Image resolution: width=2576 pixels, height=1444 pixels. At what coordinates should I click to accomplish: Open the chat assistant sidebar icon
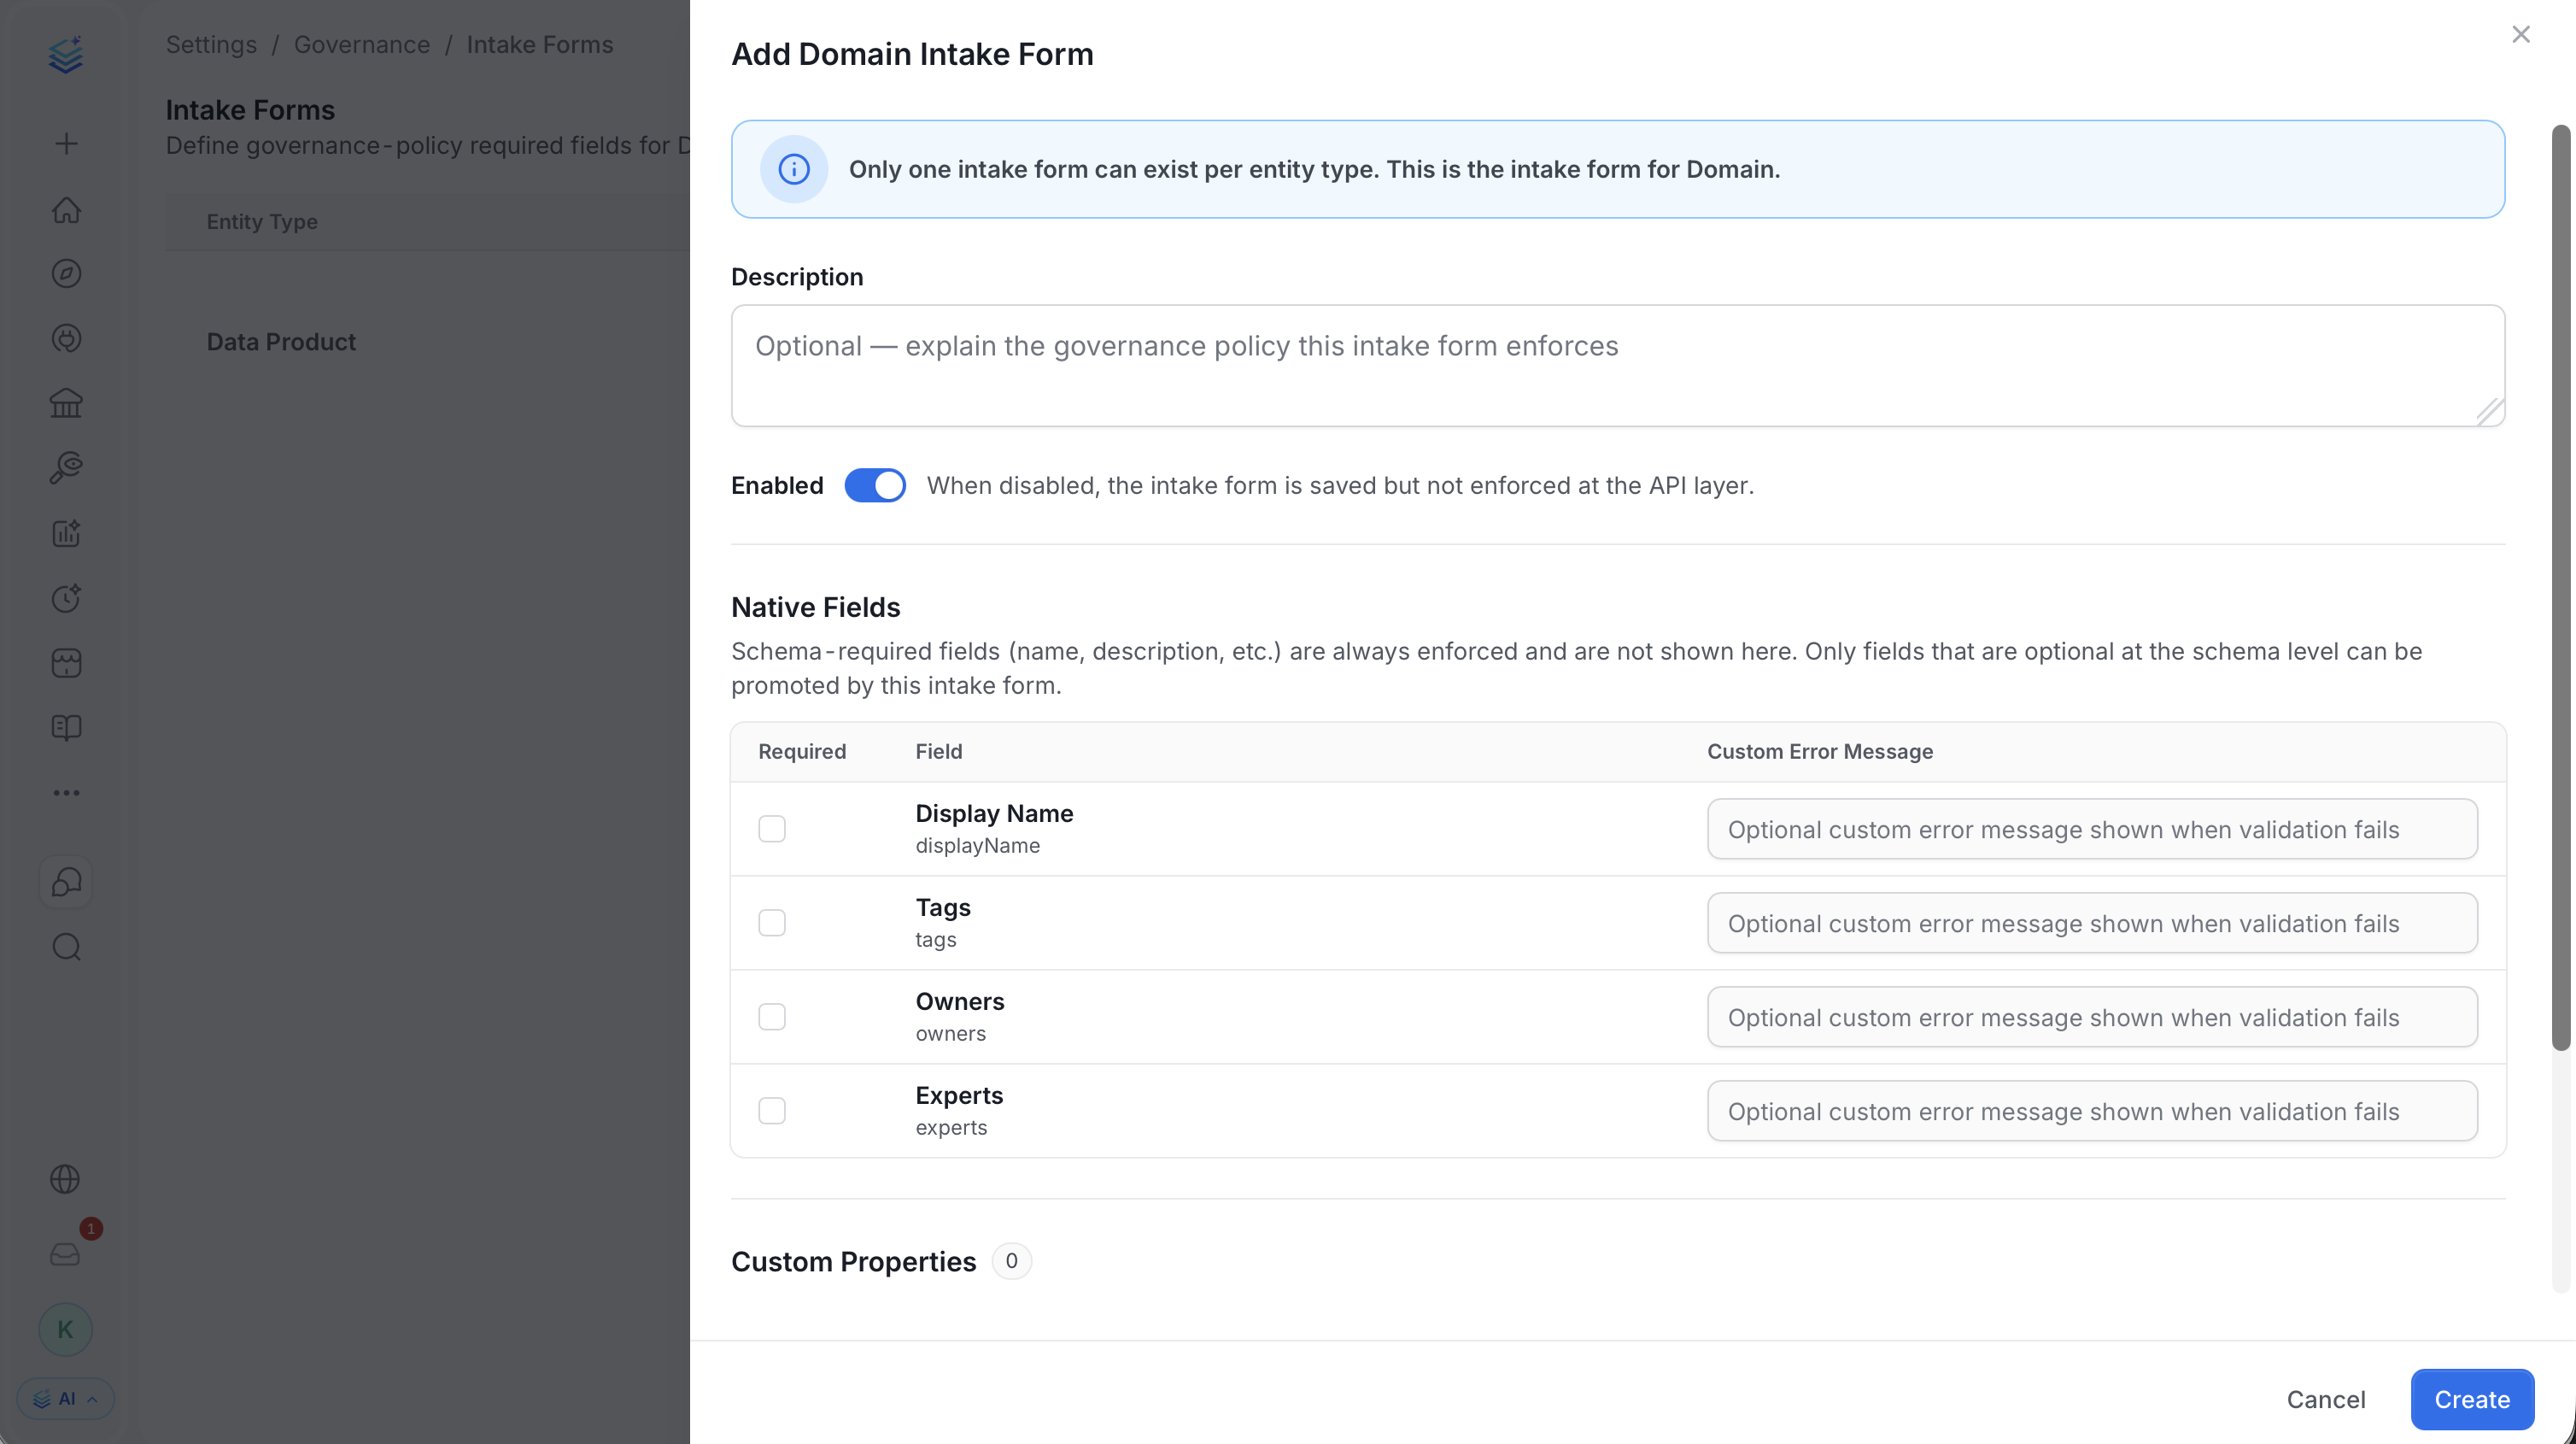tap(66, 882)
